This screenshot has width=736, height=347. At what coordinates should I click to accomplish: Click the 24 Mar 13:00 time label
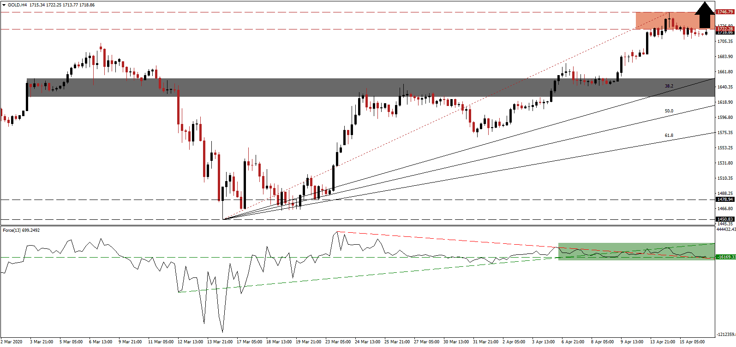click(x=367, y=342)
